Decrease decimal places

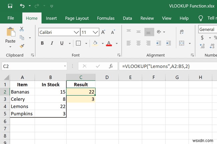pyautogui.click(x=212, y=46)
